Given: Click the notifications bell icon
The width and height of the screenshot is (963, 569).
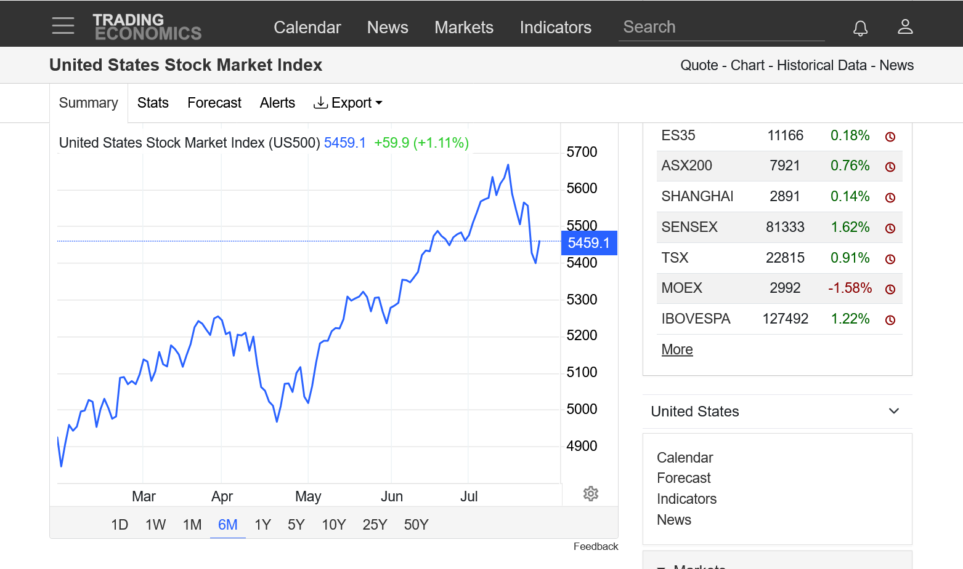Looking at the screenshot, I should point(860,28).
